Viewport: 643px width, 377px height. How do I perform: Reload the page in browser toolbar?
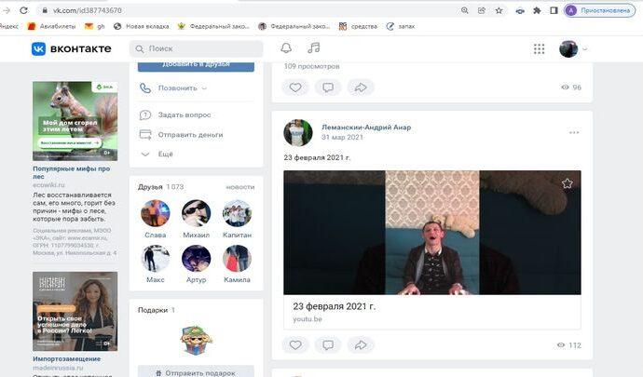(x=24, y=10)
